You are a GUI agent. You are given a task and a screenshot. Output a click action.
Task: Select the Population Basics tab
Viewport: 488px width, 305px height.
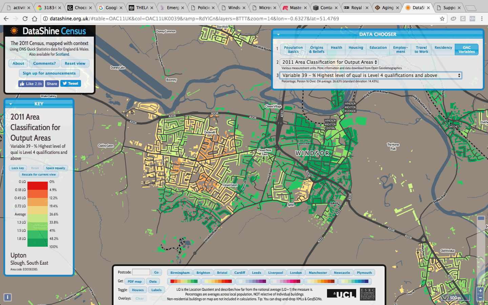293,49
